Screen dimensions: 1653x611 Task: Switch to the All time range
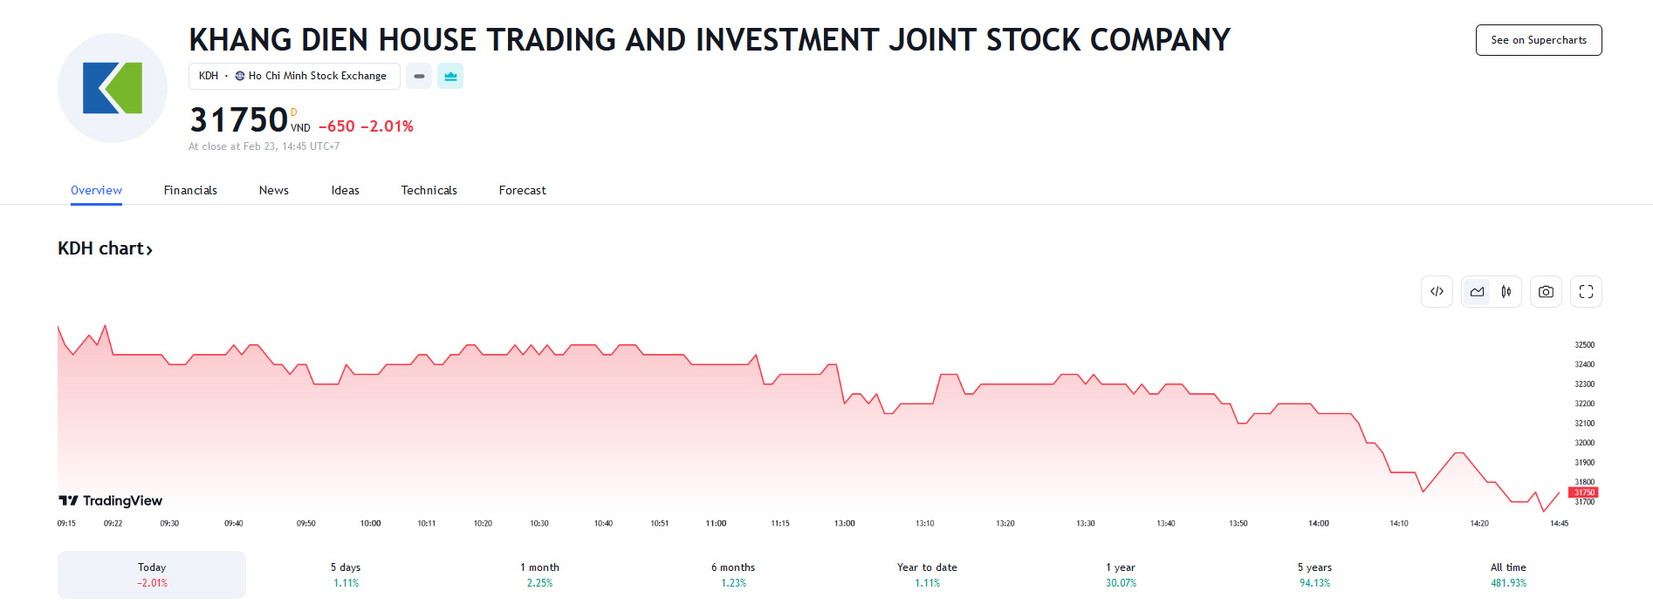coord(1508,574)
